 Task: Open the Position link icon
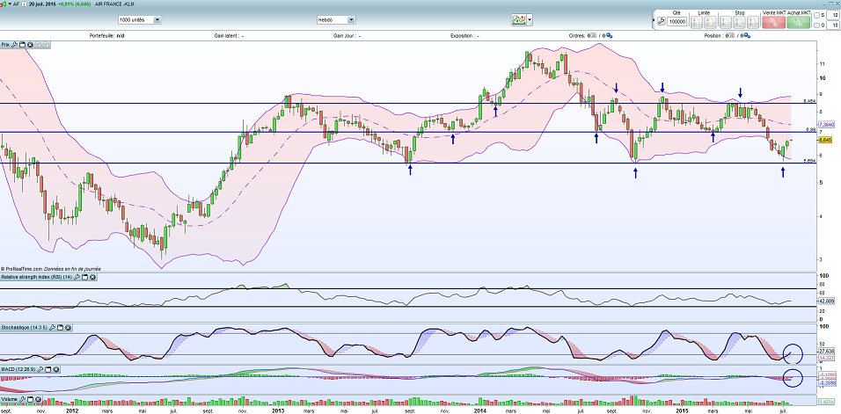(x=747, y=36)
